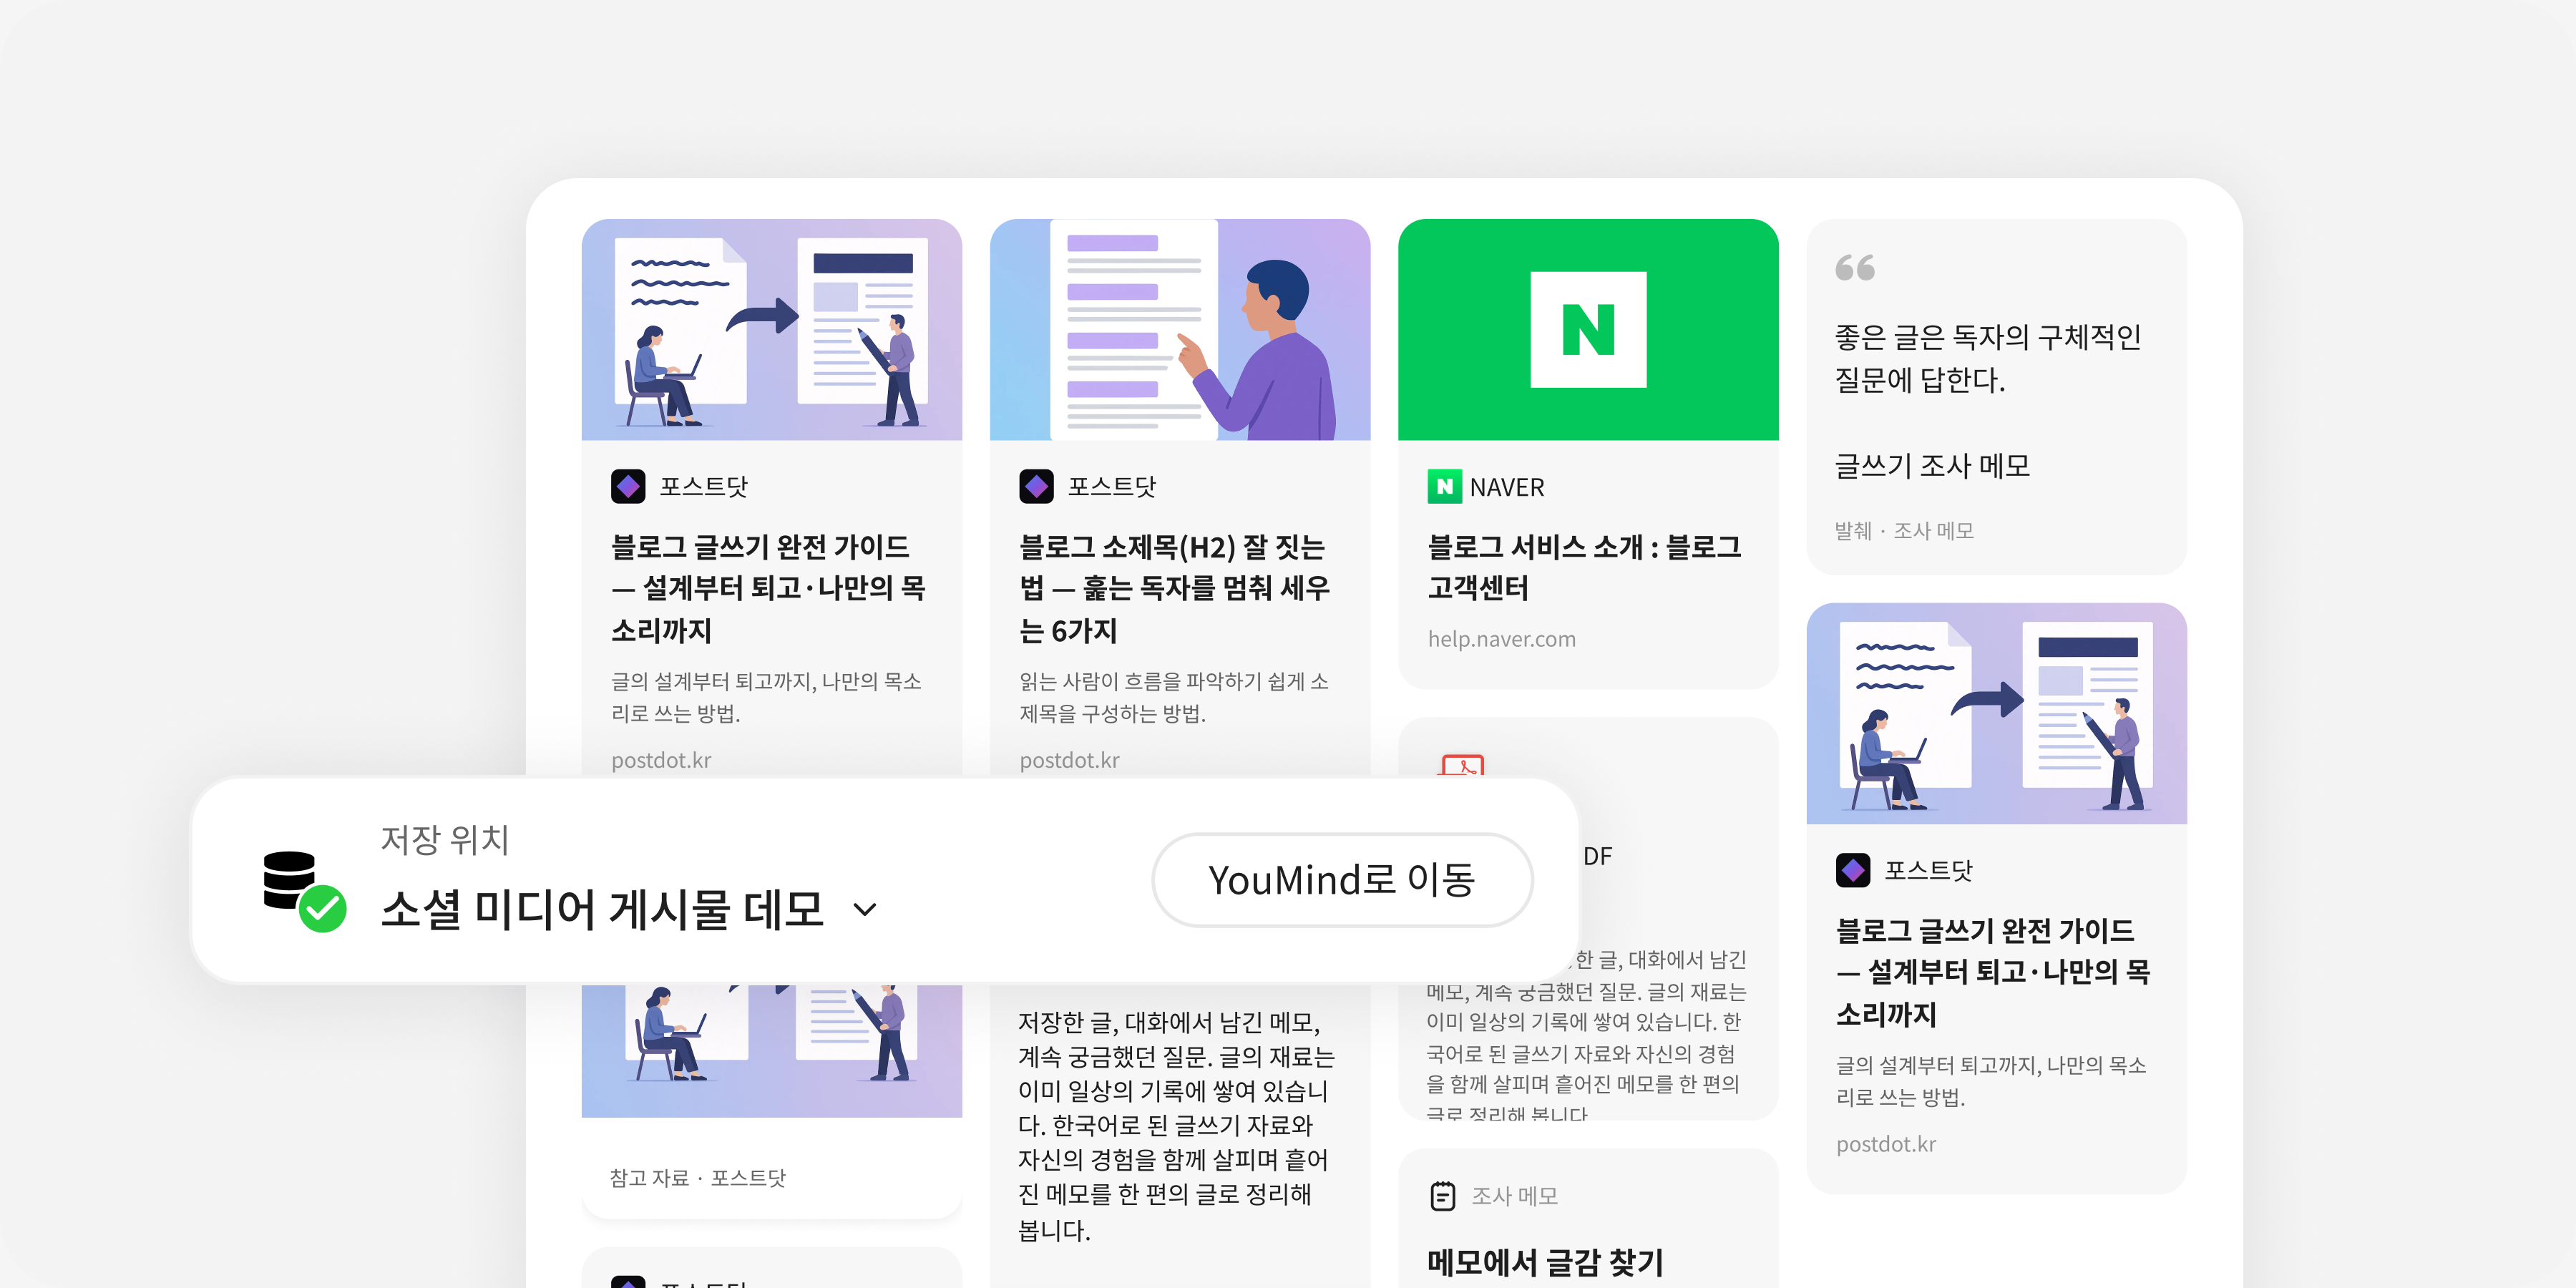Click the 포스트닷 icon in the first column's top card
This screenshot has width=2576, height=1288.
coord(628,486)
